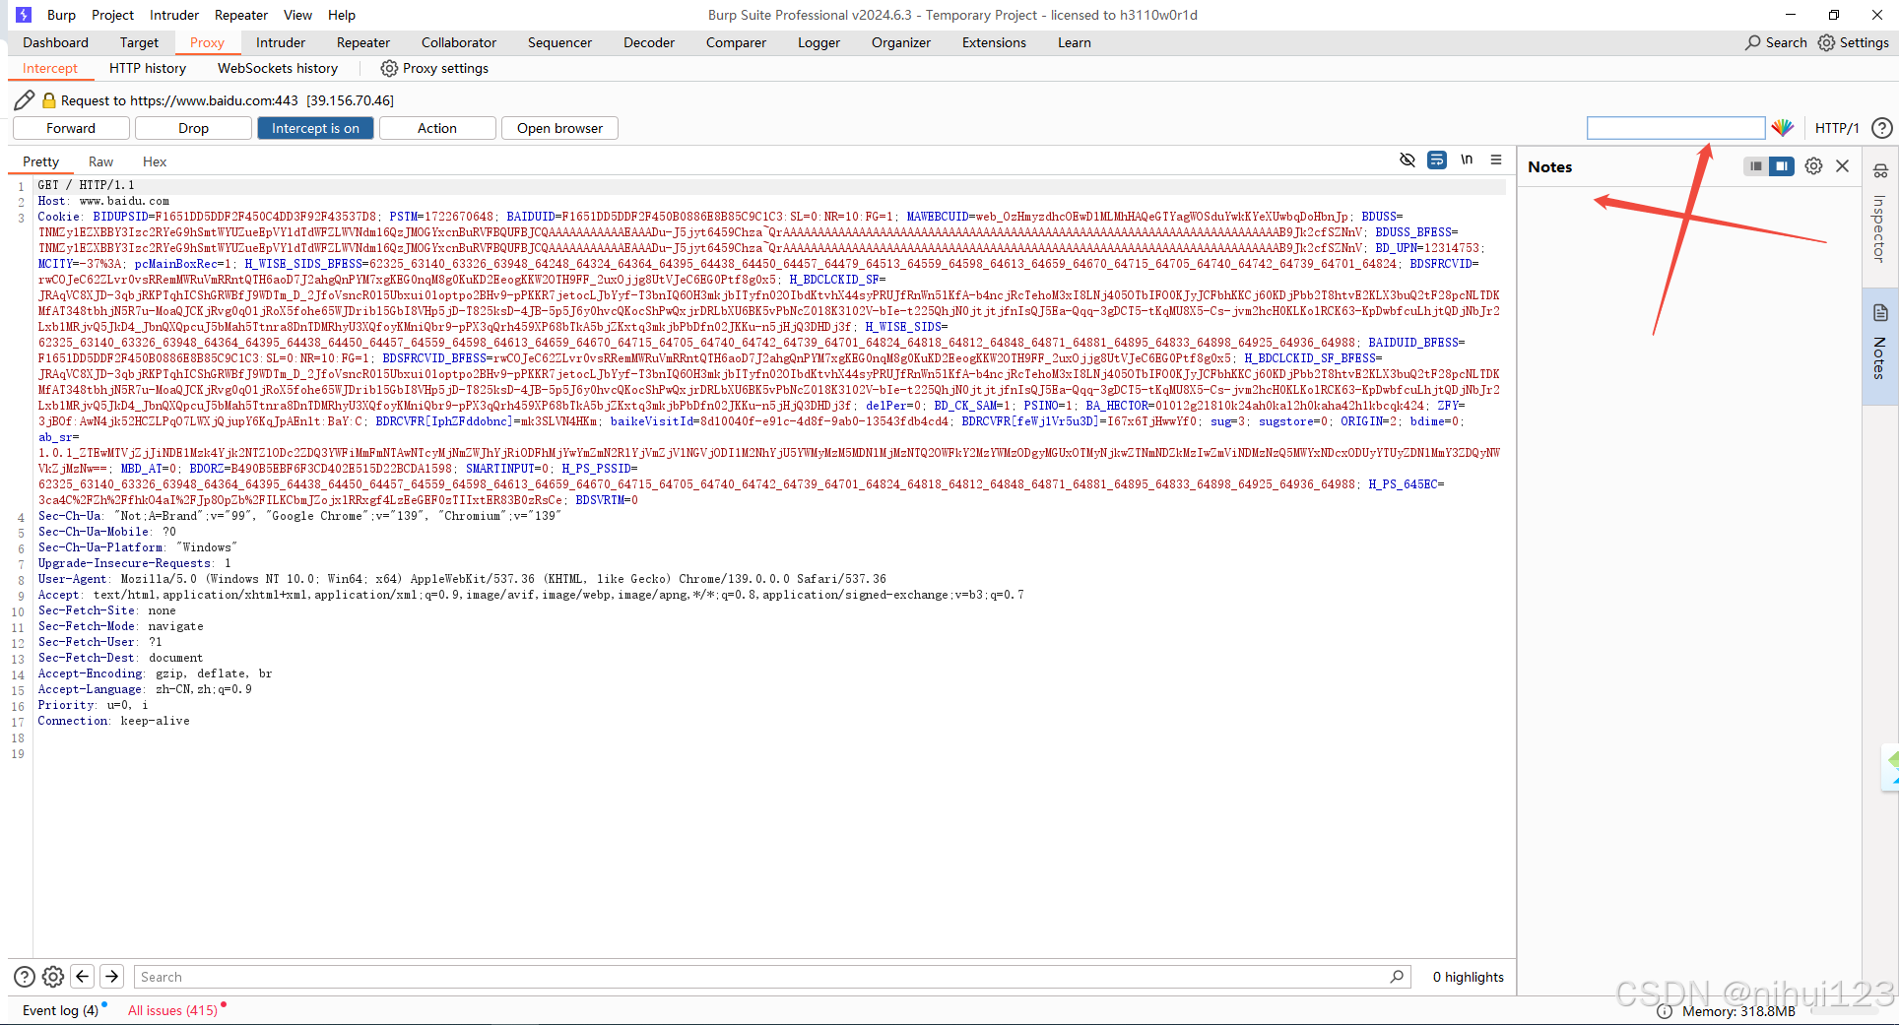The height and width of the screenshot is (1025, 1899).
Task: Click the Open browser button
Action: coord(559,128)
